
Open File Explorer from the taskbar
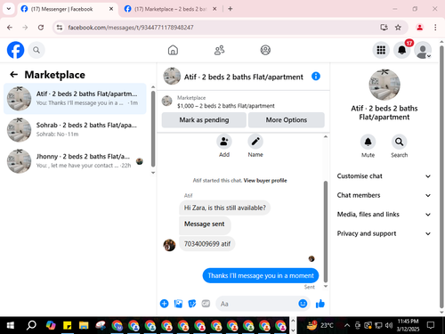(84, 326)
